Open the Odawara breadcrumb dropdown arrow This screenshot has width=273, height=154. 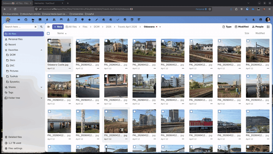coord(160,27)
